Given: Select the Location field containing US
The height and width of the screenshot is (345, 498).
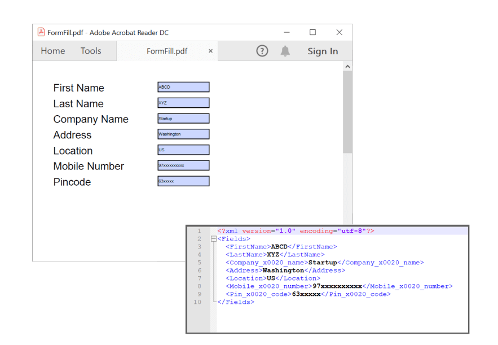Looking at the screenshot, I should tap(183, 149).
